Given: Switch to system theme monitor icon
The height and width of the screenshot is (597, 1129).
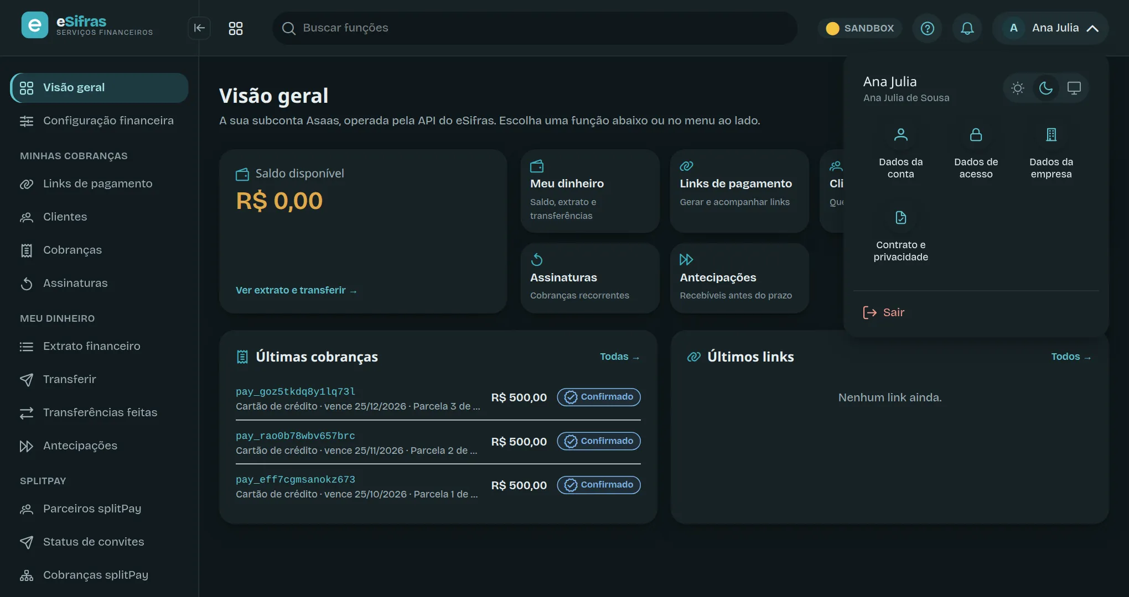Looking at the screenshot, I should coord(1074,88).
